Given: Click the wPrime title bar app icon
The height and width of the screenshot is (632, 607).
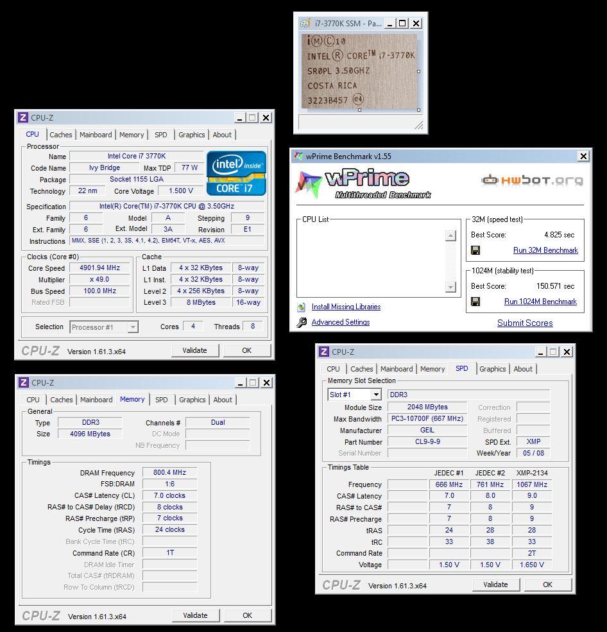Looking at the screenshot, I should 298,157.
